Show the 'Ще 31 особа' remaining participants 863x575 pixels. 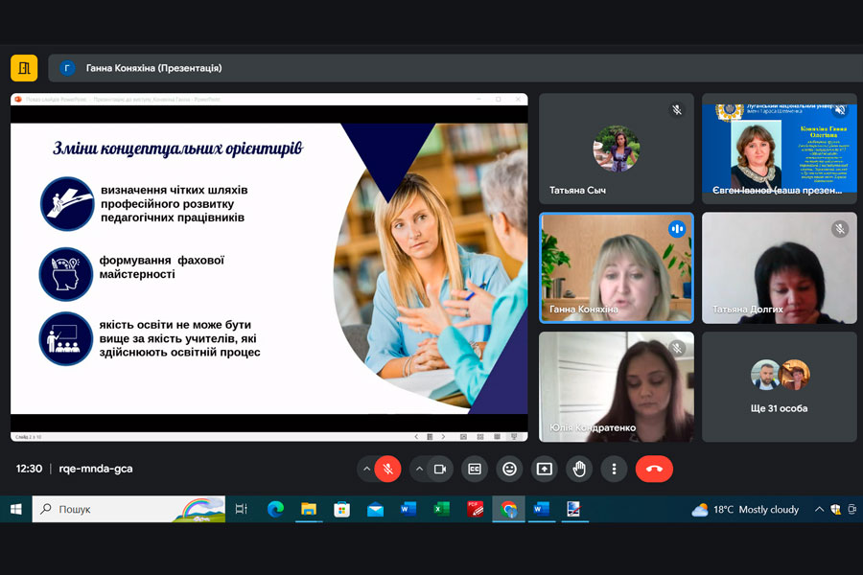click(x=779, y=386)
